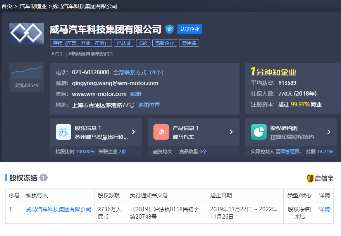The width and height of the screenshot is (341, 236).
Task: Click the 编辑 link beside the website
Action: click(x=136, y=94)
